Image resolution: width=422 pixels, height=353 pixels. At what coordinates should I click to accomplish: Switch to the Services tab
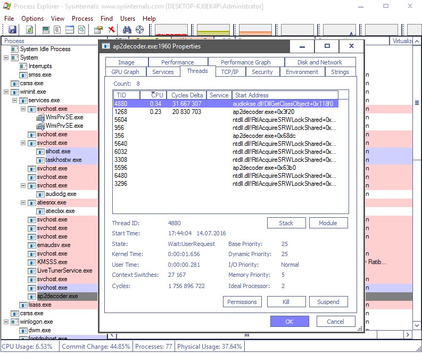pos(163,72)
